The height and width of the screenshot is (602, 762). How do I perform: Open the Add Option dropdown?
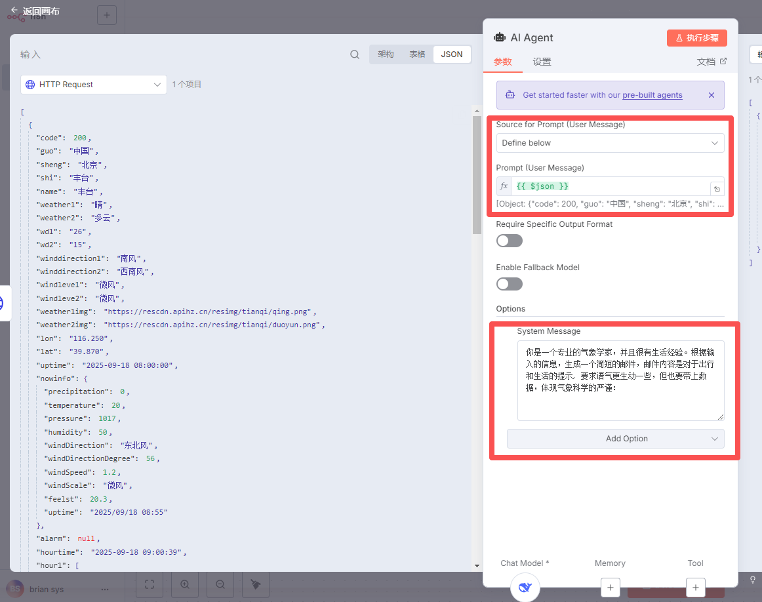(x=615, y=439)
